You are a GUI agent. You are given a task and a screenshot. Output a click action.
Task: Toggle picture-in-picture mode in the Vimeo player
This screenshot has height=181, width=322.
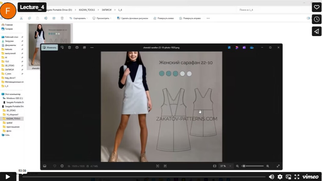(x=288, y=177)
